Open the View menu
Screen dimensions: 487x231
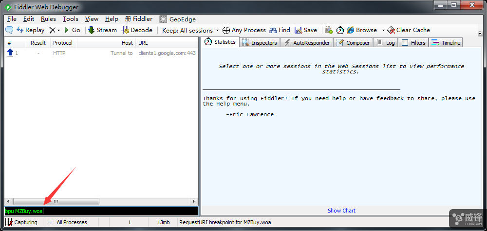point(92,19)
